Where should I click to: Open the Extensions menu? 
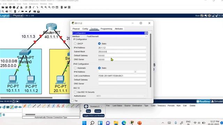coord(33,4)
